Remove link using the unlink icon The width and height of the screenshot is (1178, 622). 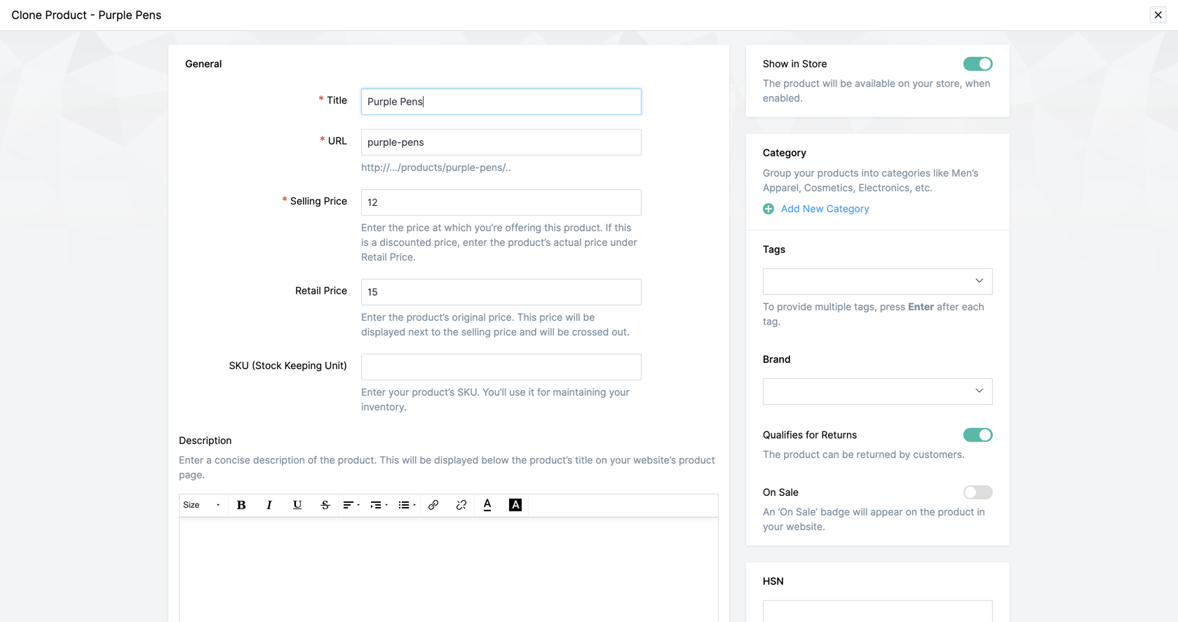pos(461,505)
